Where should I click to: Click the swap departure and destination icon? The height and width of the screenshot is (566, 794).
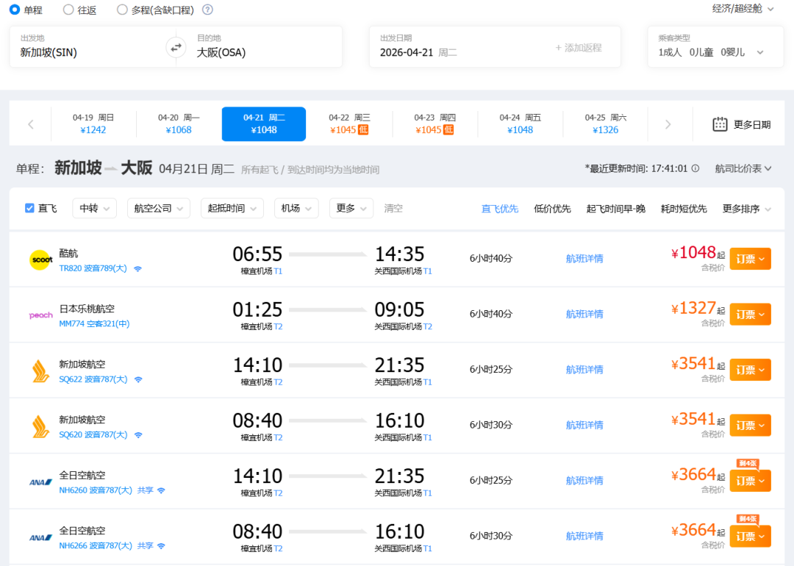pos(176,47)
